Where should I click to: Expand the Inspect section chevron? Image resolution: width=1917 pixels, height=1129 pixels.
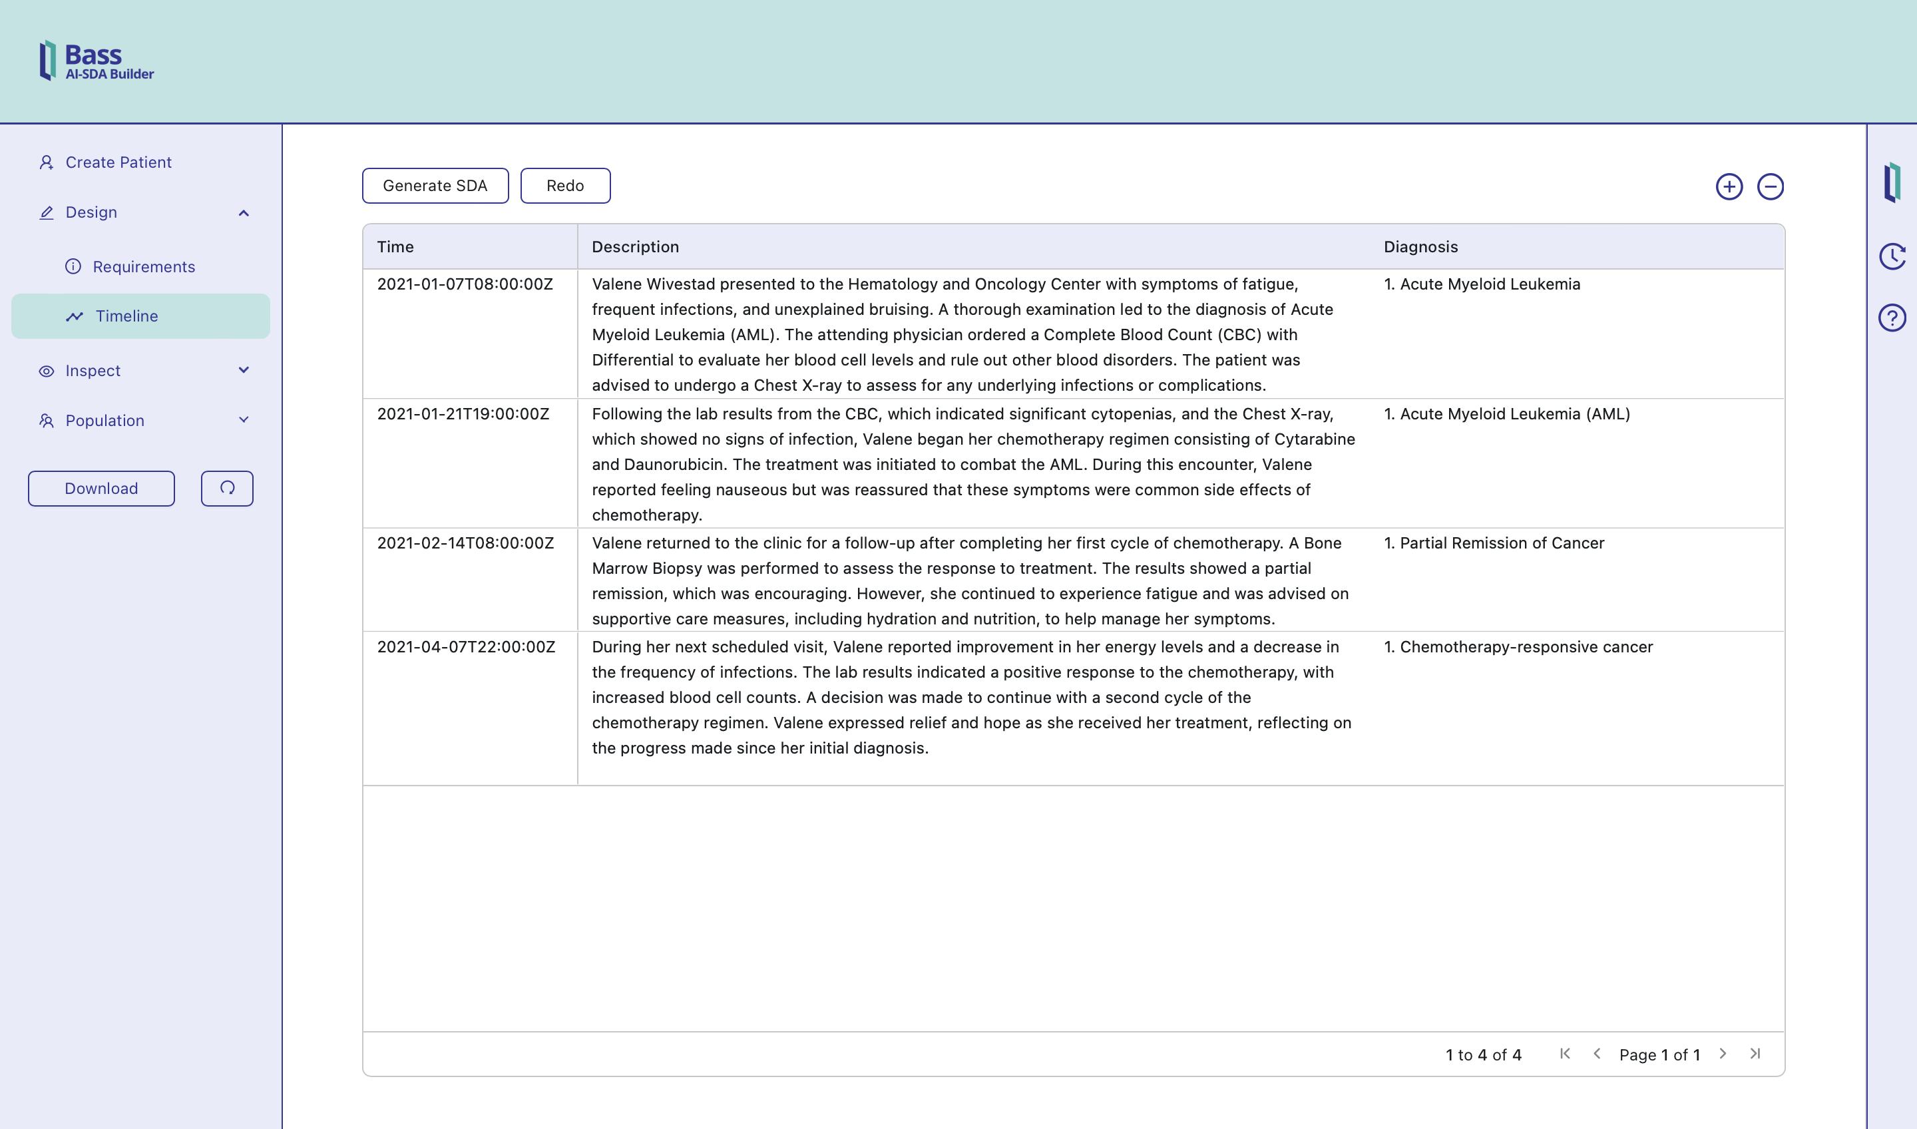(x=244, y=371)
